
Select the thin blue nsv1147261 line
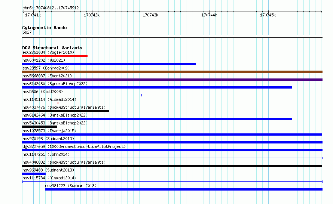[172, 158]
